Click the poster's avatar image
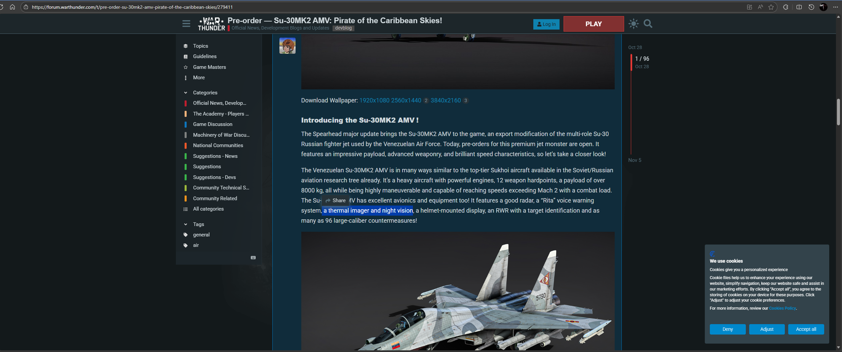This screenshot has width=842, height=352. coord(287,46)
